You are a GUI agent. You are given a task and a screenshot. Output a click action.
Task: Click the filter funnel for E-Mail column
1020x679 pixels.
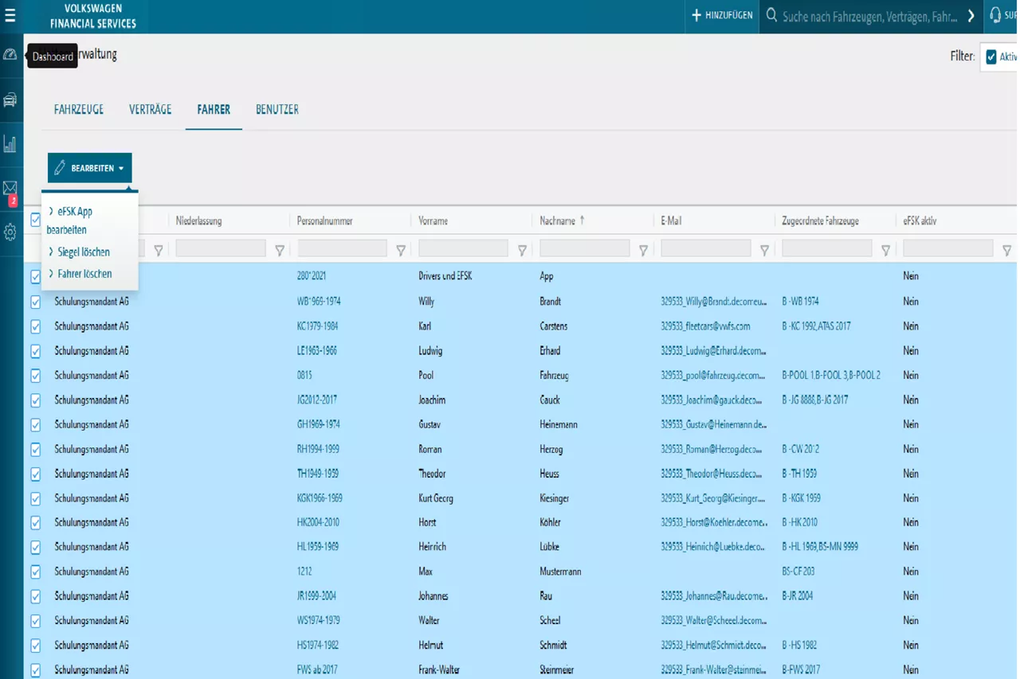point(764,250)
